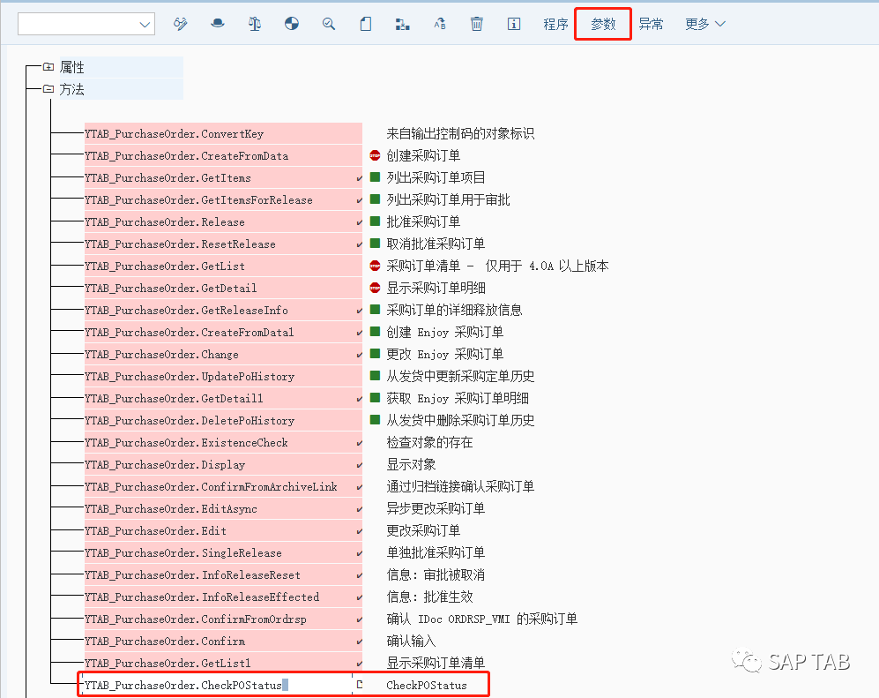
Task: Delete with the trash can icon
Action: (x=476, y=24)
